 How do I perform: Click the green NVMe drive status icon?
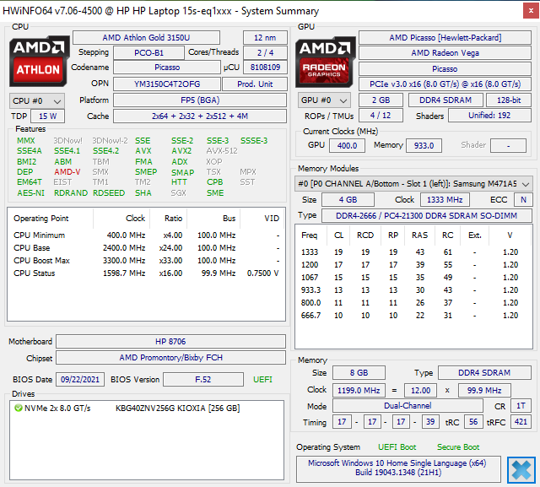coord(19,409)
